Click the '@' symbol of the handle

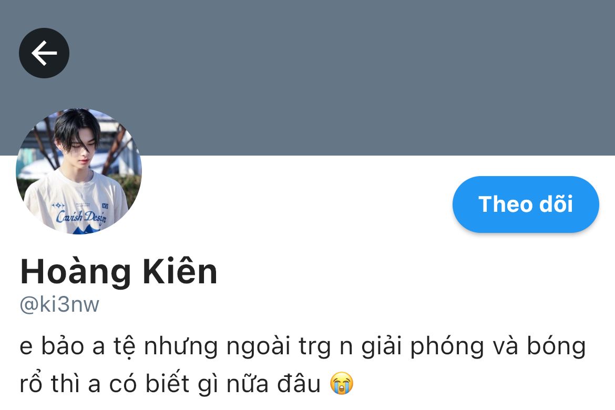[x=28, y=305]
